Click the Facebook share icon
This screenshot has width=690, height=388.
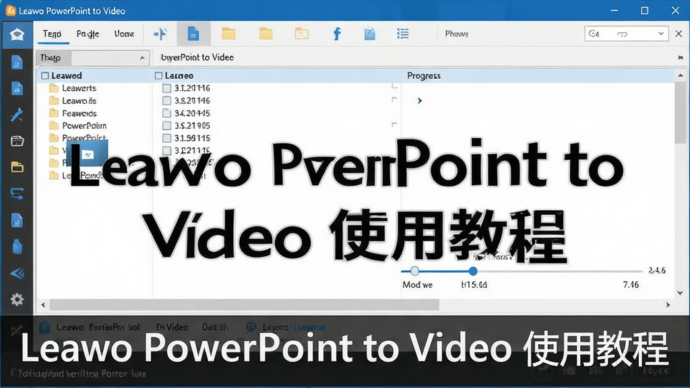point(337,34)
